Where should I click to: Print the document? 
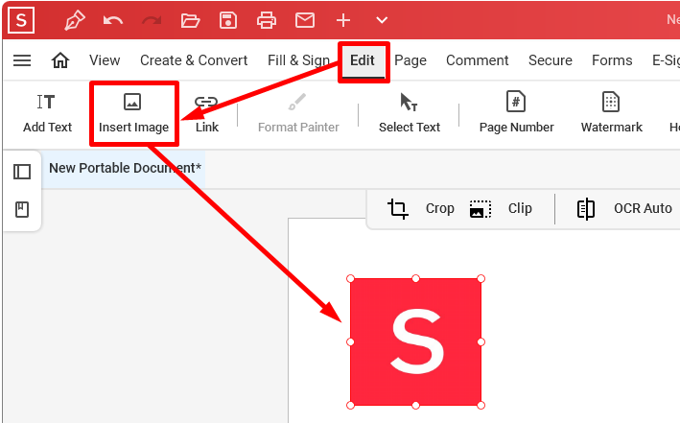tap(267, 20)
